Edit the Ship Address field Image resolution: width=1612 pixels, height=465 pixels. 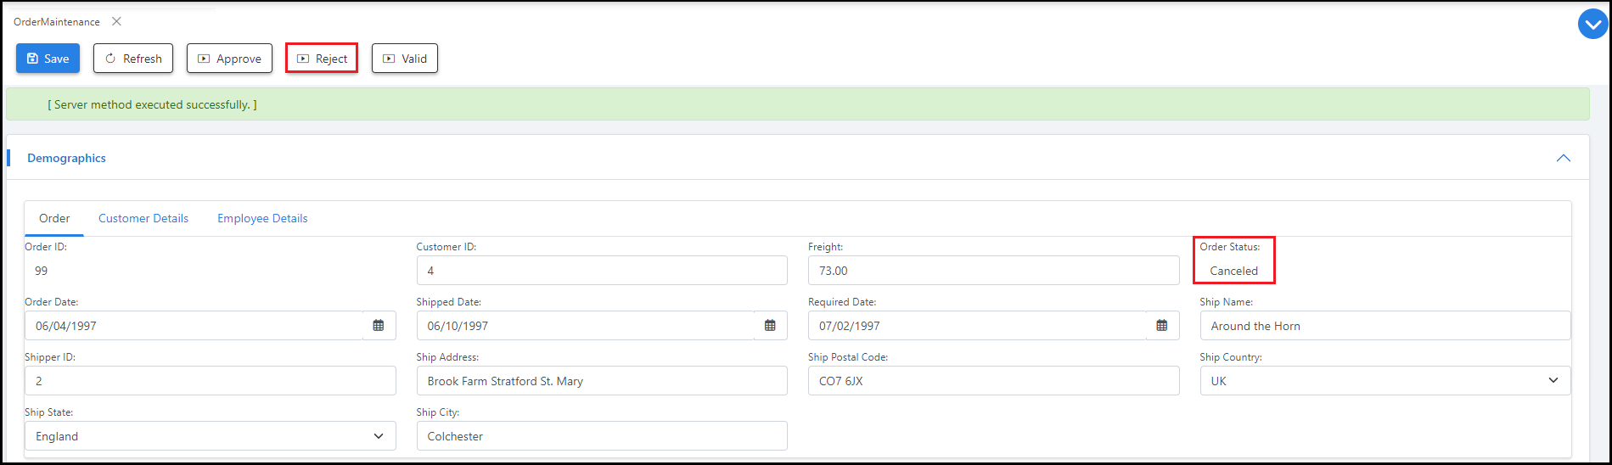coord(601,381)
